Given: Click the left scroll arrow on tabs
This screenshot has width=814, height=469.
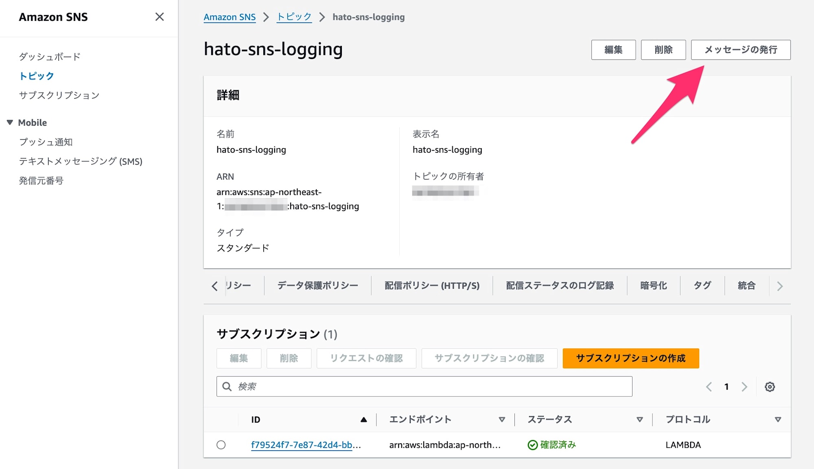Looking at the screenshot, I should 215,286.
